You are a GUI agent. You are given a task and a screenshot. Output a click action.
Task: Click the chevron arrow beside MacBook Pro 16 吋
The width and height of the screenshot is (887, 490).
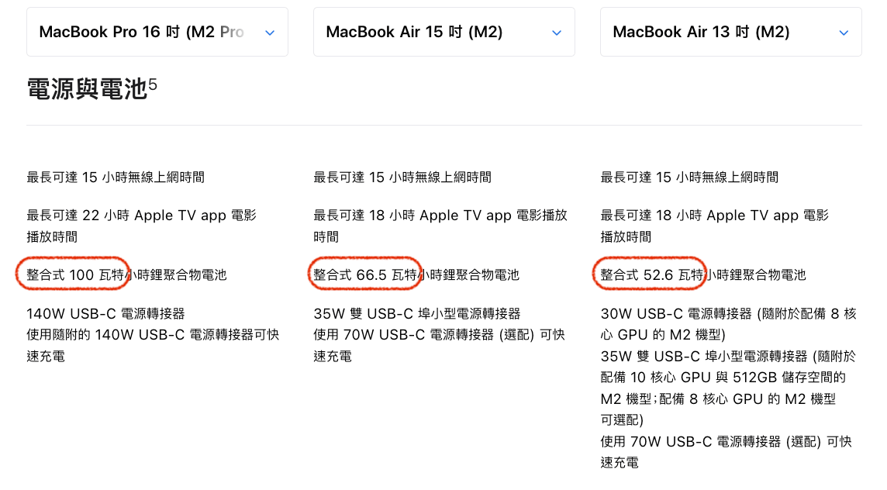point(270,33)
